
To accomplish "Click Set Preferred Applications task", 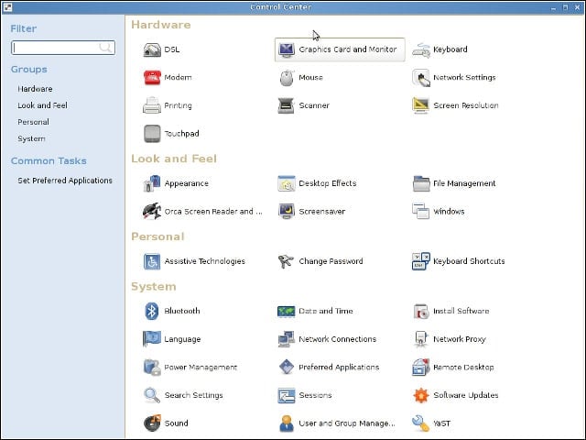I will (x=65, y=181).
